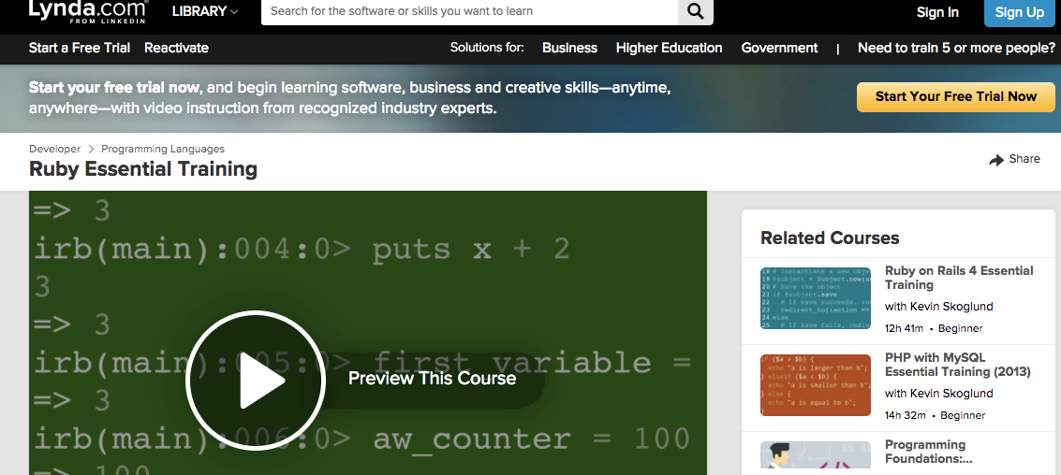This screenshot has width=1061, height=475.
Task: Go to Higher Education solutions
Action: tap(670, 48)
